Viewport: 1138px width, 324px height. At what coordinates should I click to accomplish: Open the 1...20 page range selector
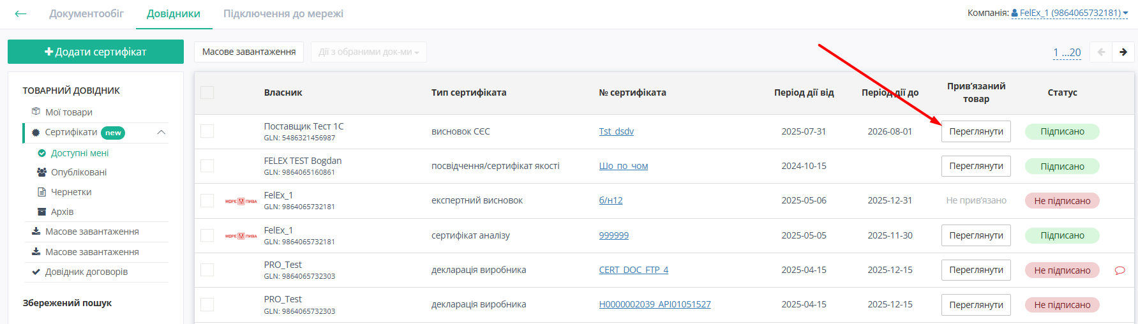[1067, 52]
